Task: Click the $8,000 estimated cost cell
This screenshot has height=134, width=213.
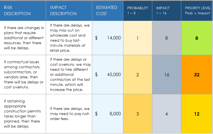Action: pyautogui.click(x=107, y=114)
